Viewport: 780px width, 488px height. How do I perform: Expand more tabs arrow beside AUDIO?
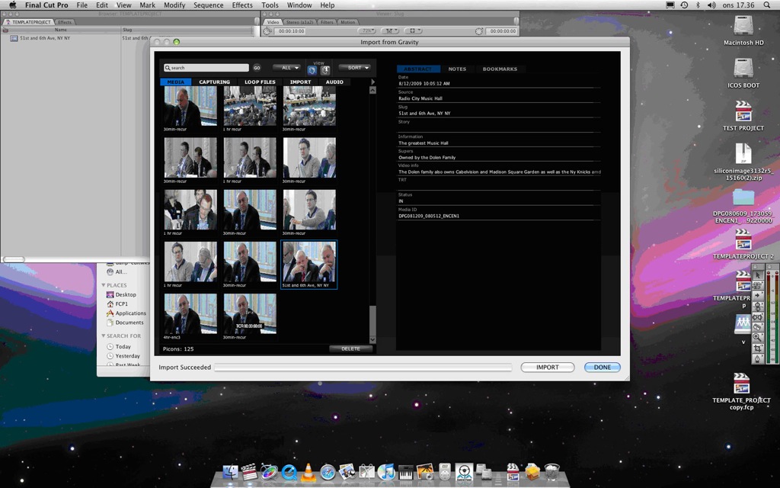click(x=372, y=82)
